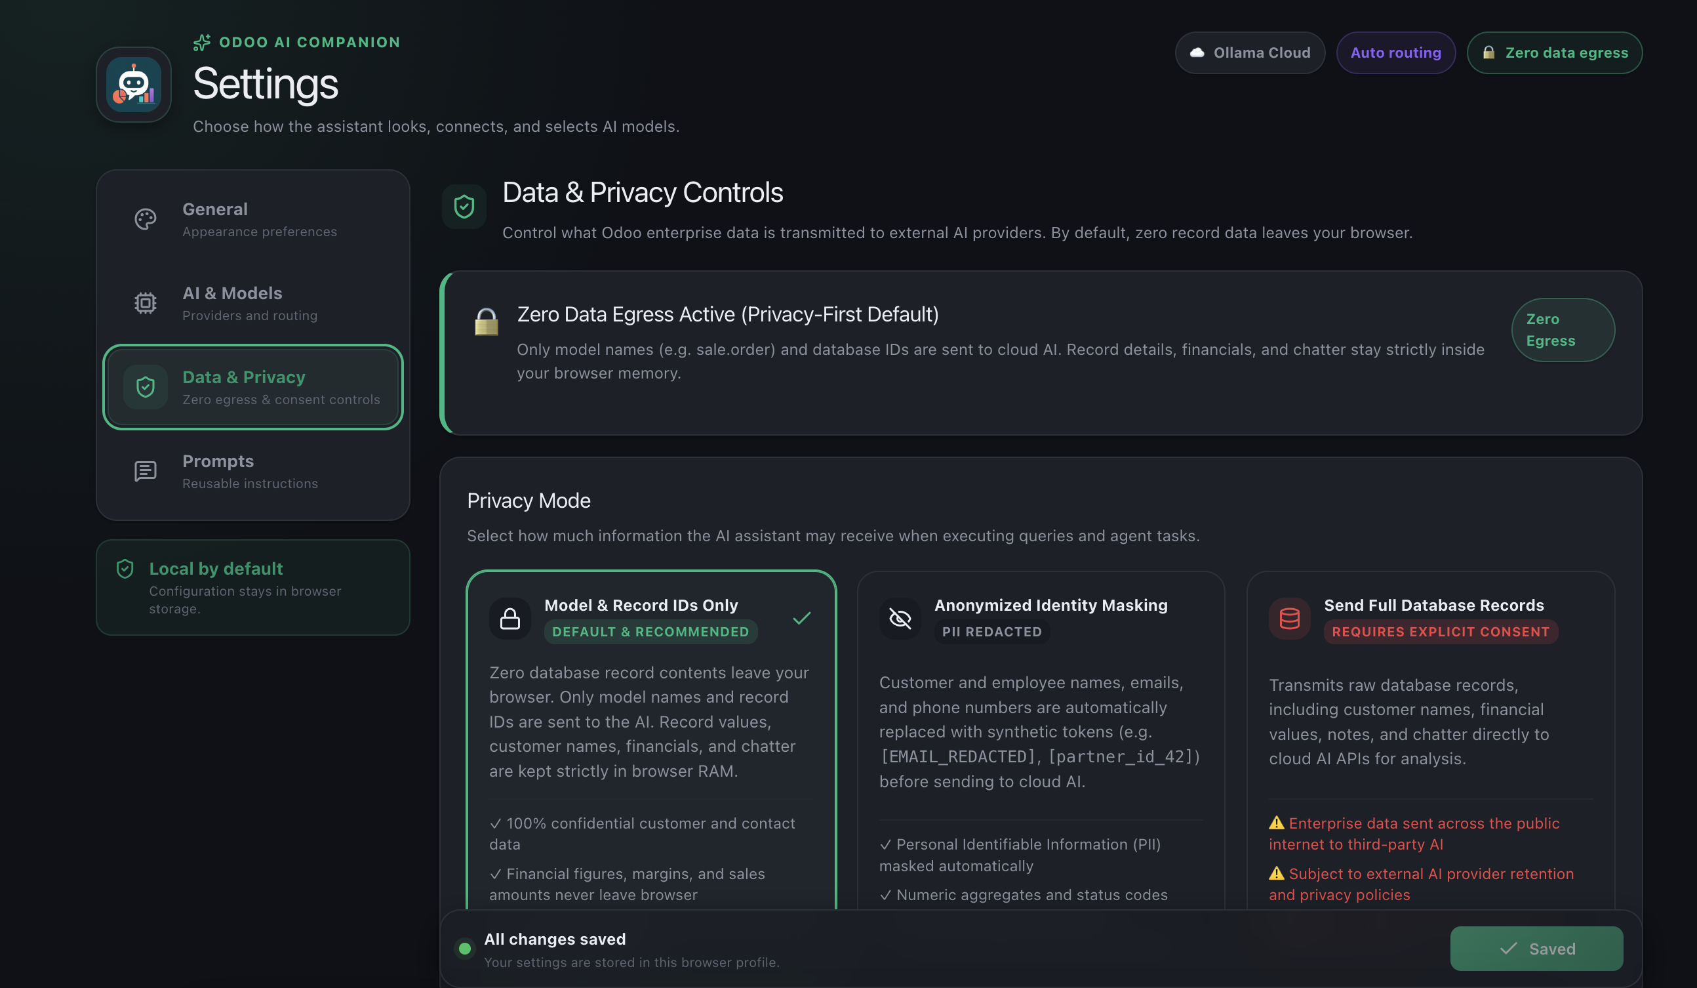Select Send Full Database Records privacy mode
The width and height of the screenshot is (1697, 988).
click(x=1431, y=741)
